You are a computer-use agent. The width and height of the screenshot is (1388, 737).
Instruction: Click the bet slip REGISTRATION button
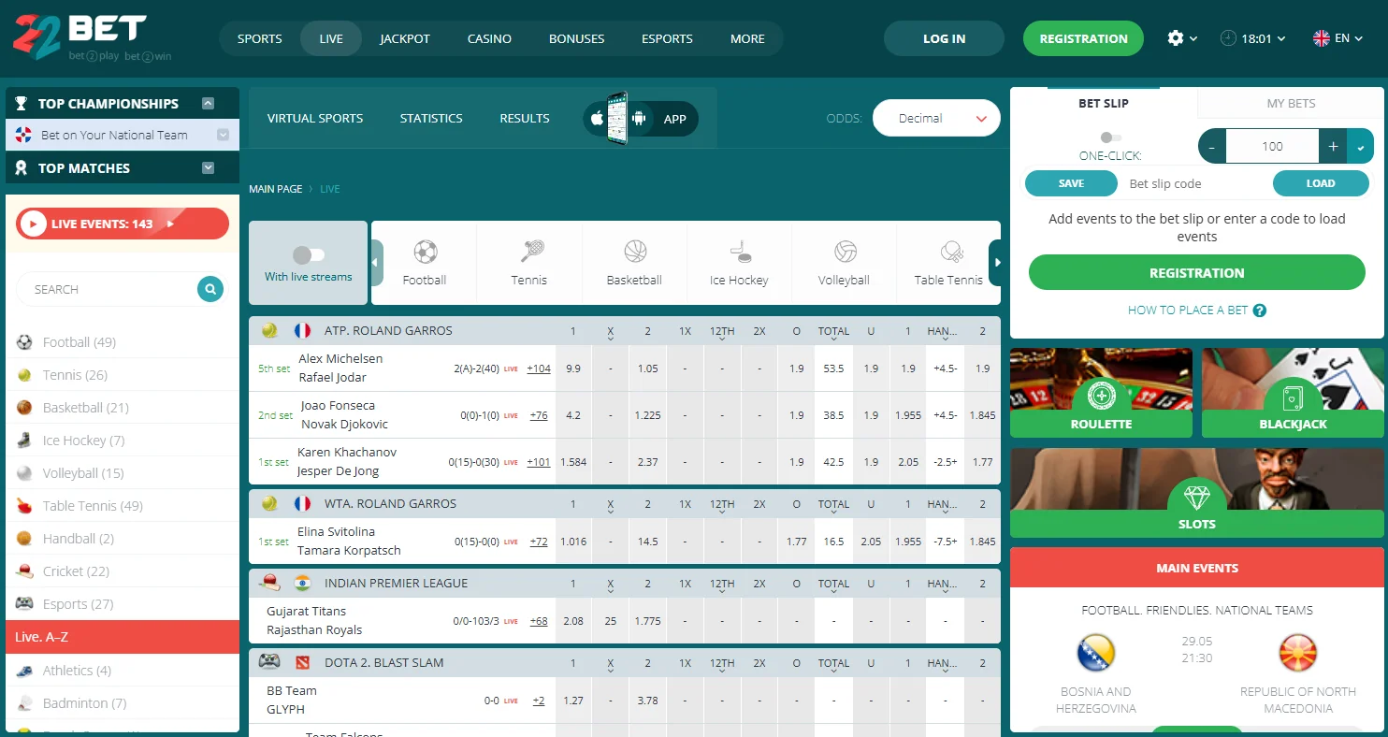[1197, 273]
